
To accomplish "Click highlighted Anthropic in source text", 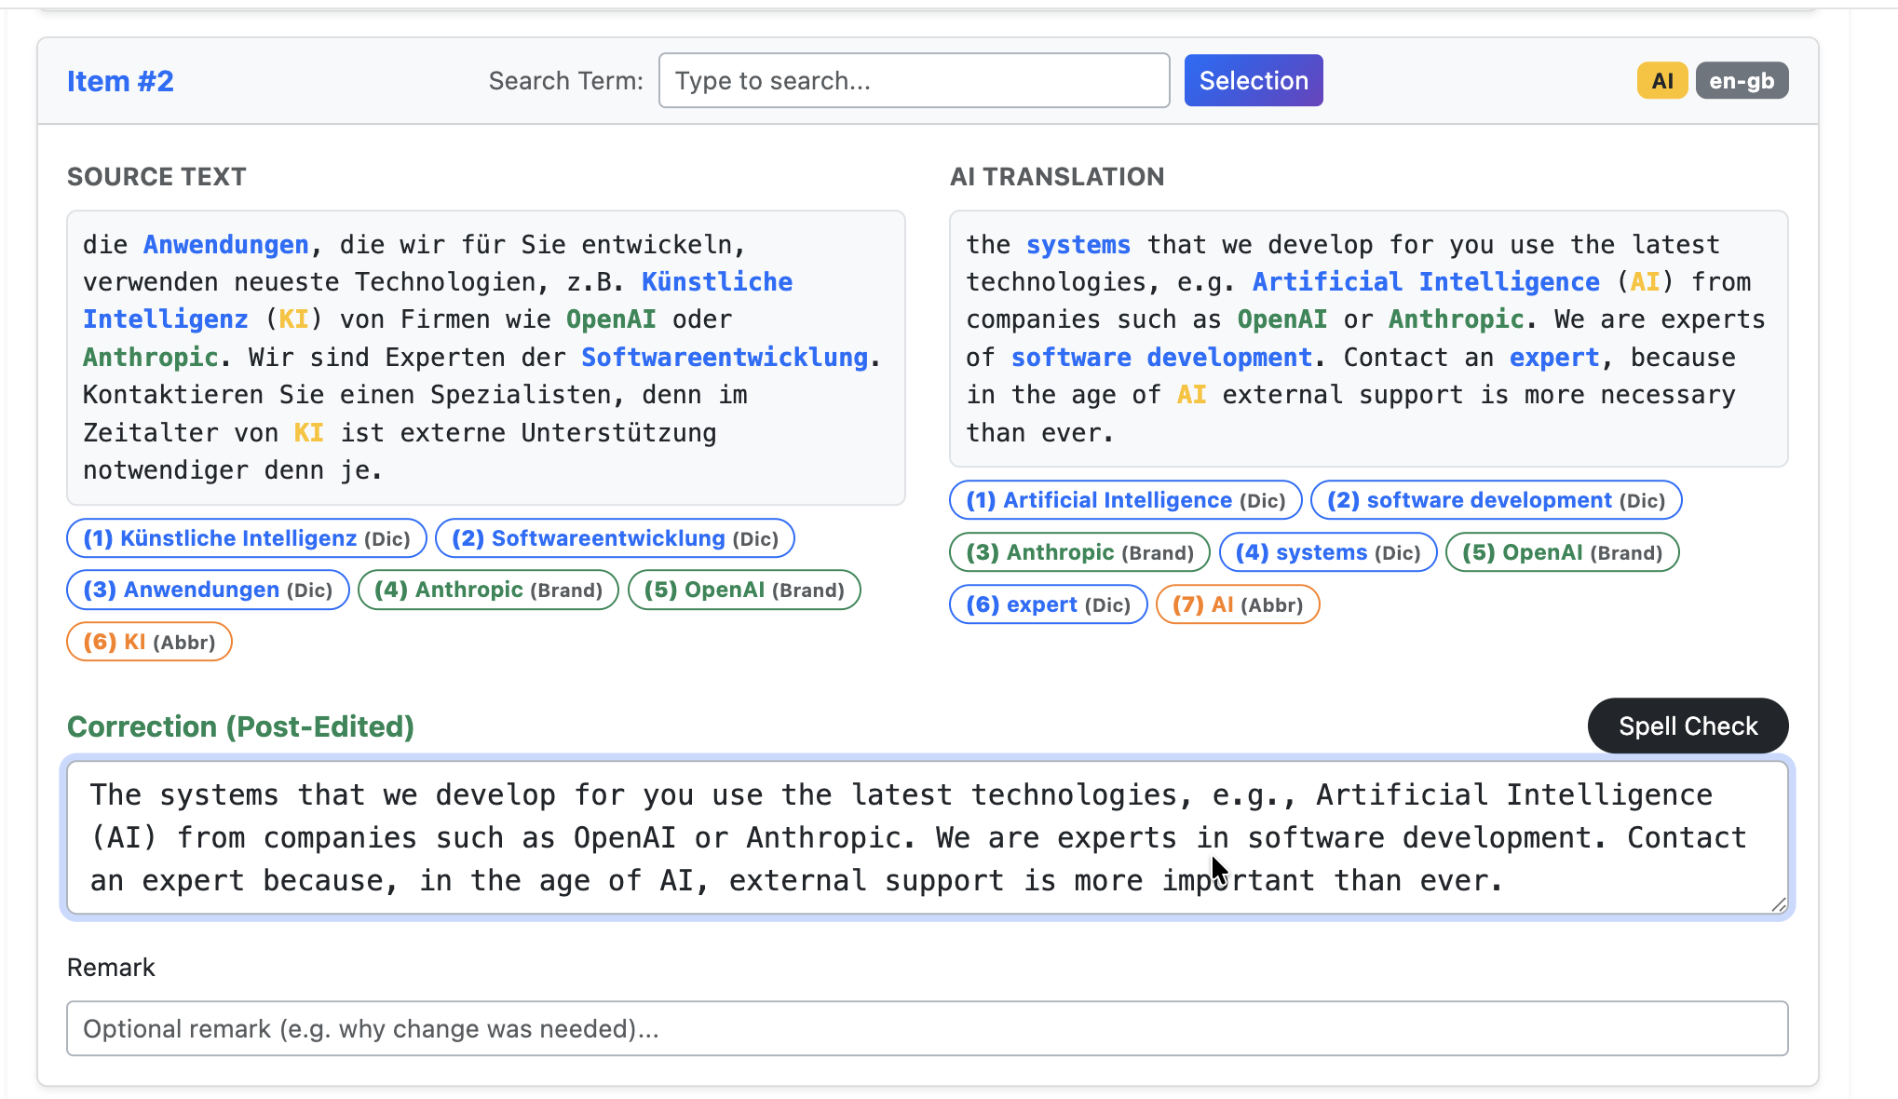I will 150,357.
